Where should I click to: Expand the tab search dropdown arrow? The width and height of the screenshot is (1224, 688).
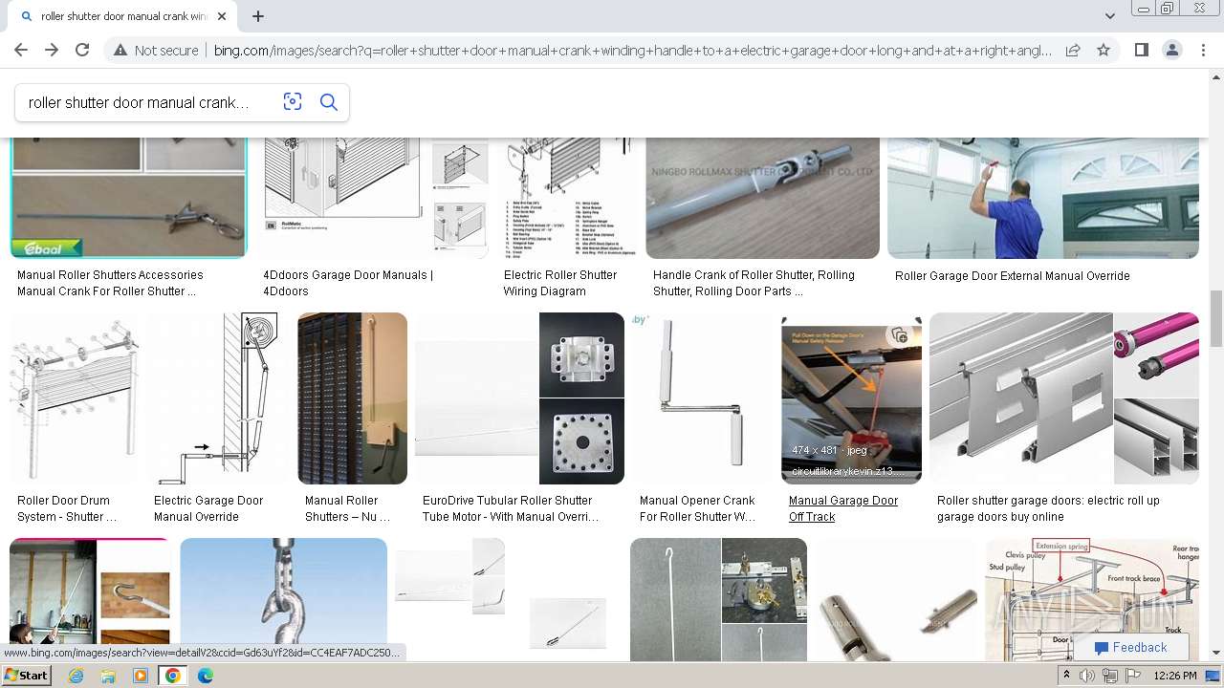pyautogui.click(x=1109, y=16)
